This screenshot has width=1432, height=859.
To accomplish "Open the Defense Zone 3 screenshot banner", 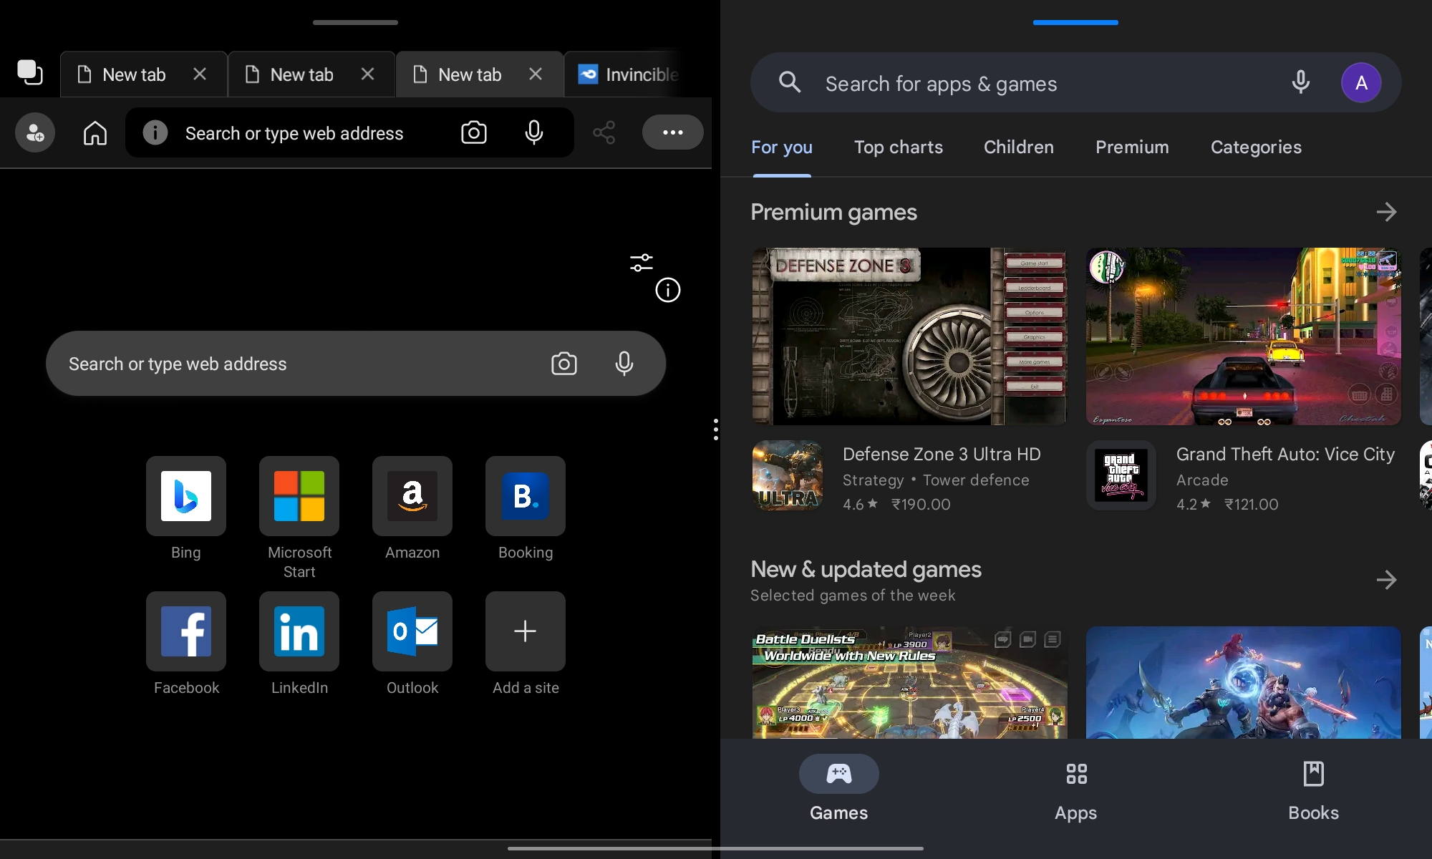I will pos(909,336).
